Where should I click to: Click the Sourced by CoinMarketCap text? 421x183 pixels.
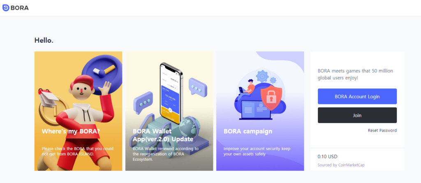[x=341, y=165]
